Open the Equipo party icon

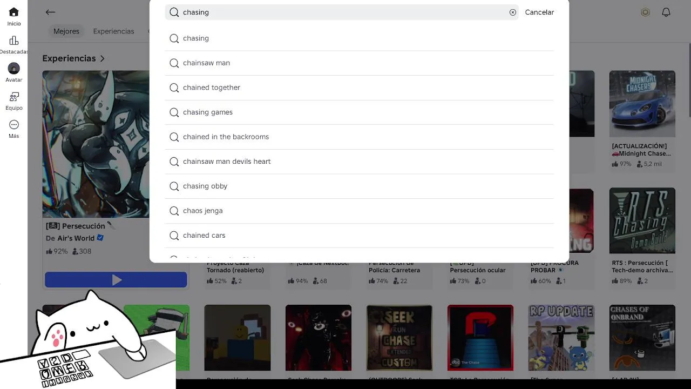point(14,97)
